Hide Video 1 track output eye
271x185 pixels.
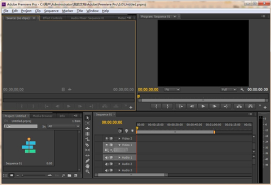click(x=107, y=145)
